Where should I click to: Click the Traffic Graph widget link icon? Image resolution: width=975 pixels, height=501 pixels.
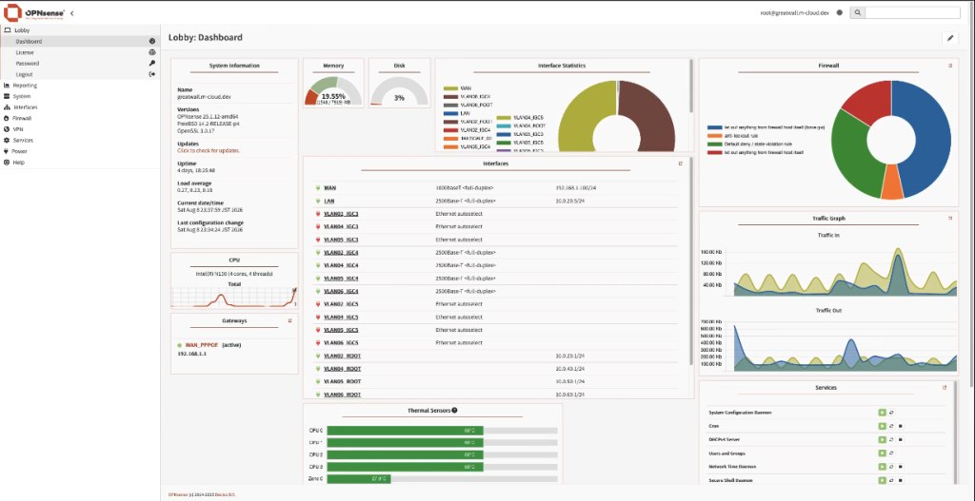tap(950, 218)
